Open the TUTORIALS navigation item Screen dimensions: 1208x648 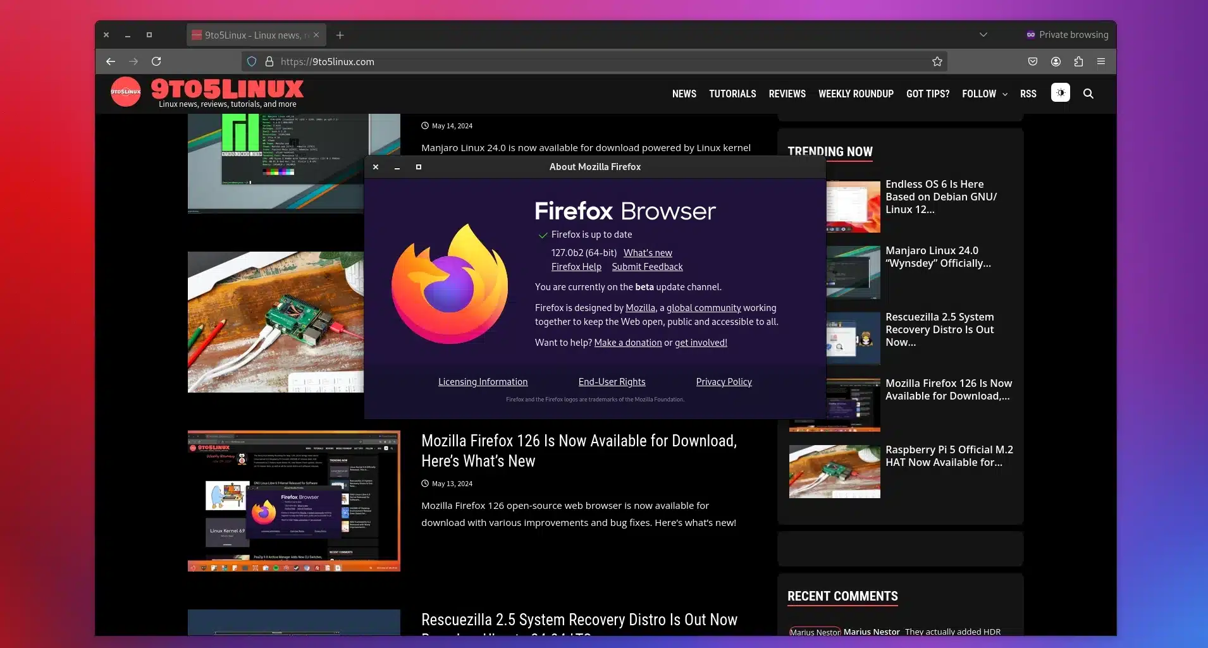[732, 94]
